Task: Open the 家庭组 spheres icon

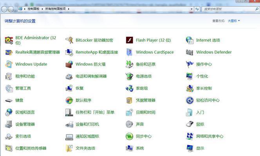Action: click(x=129, y=88)
